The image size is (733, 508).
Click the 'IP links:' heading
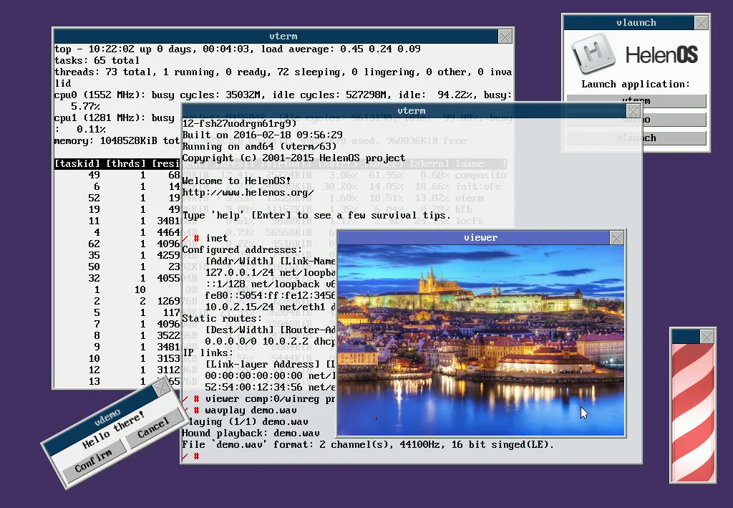(208, 353)
